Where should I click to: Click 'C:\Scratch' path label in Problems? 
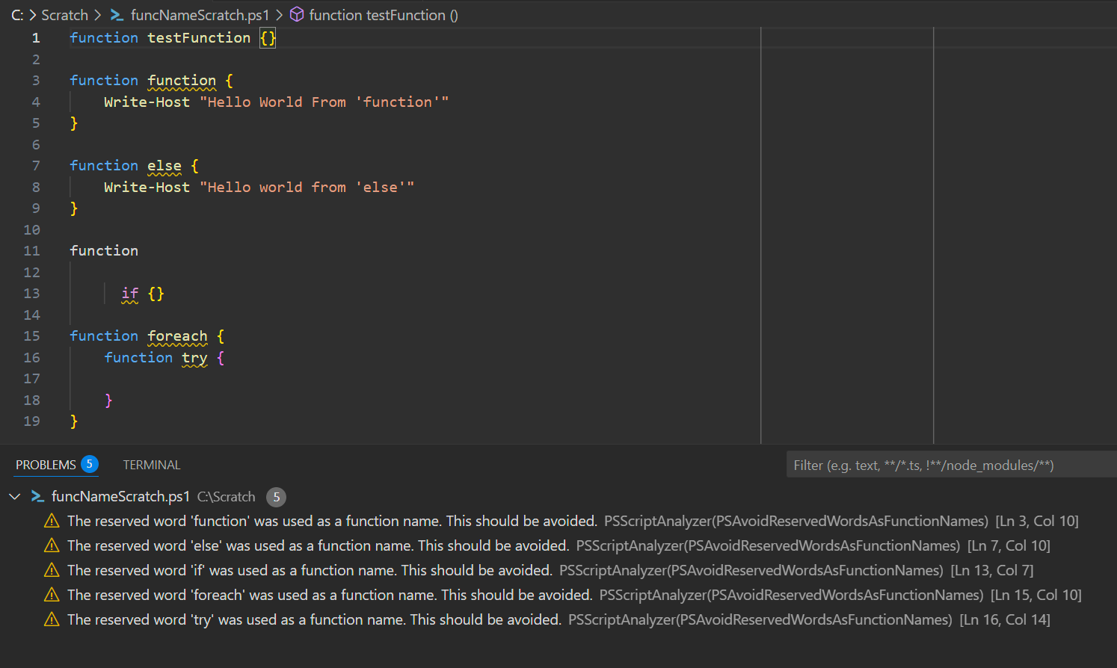pyautogui.click(x=227, y=497)
